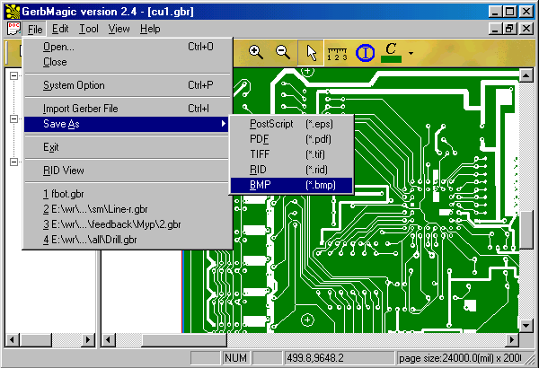Choose the ruler measure tool
The width and height of the screenshot is (539, 368).
click(337, 54)
